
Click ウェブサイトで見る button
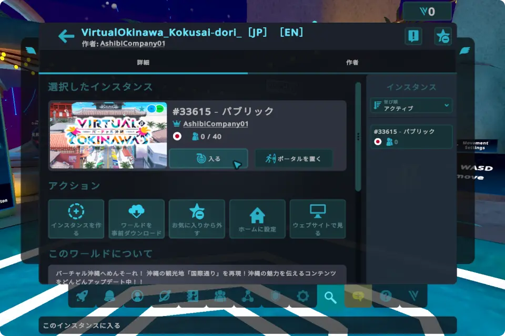click(x=318, y=219)
